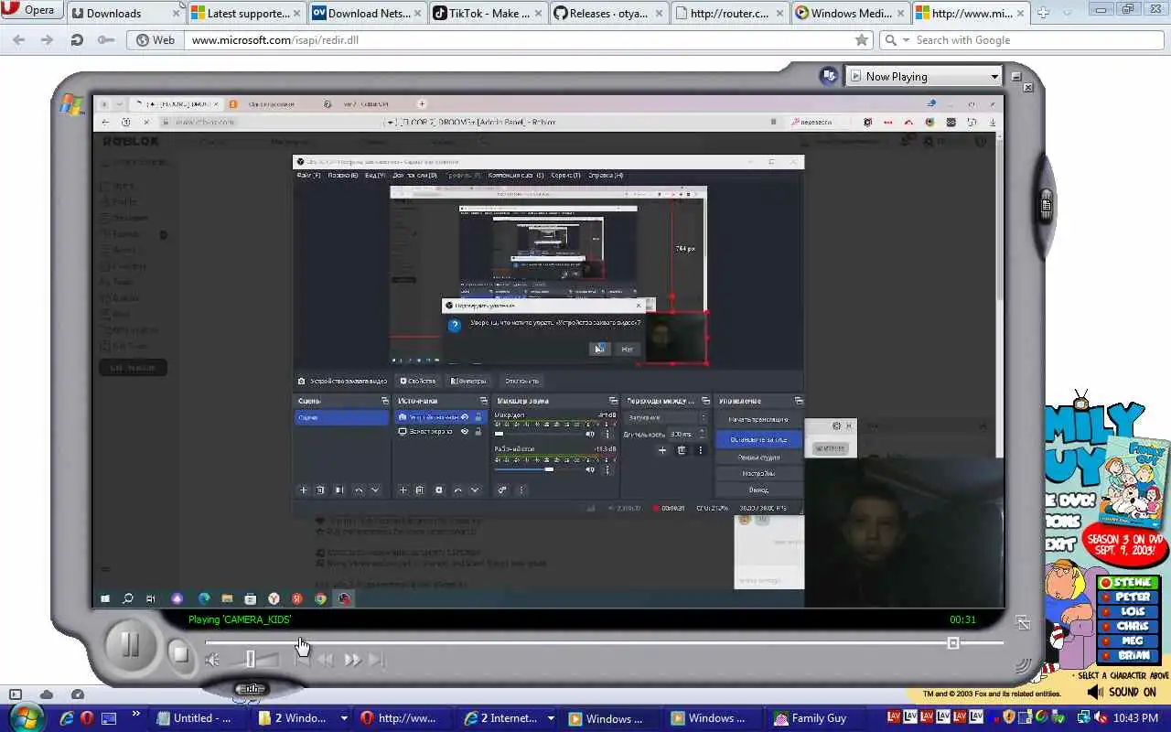Close the TikTok tab
Screen dimensions: 1171x732
click(x=537, y=14)
